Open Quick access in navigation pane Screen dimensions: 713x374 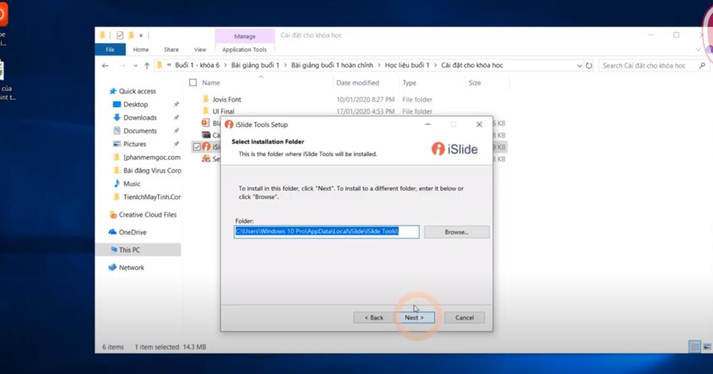coord(137,91)
